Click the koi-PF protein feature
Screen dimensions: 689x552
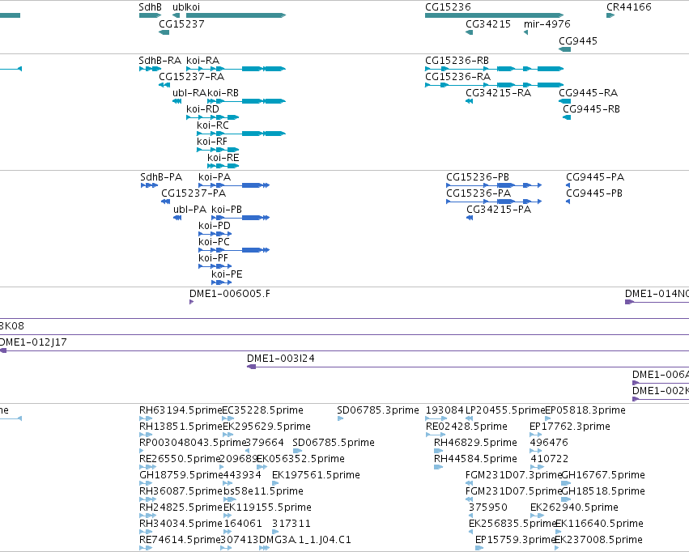pos(215,266)
